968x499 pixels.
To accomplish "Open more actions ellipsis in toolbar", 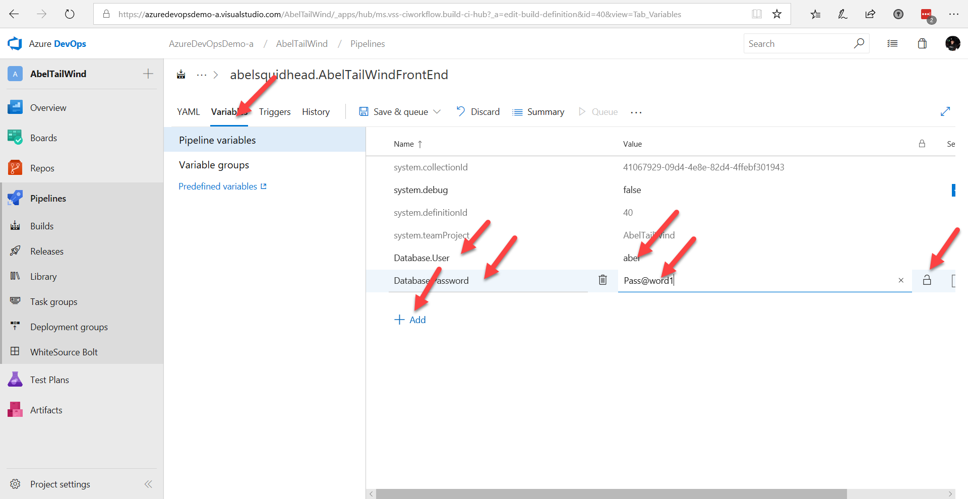I will pos(636,112).
